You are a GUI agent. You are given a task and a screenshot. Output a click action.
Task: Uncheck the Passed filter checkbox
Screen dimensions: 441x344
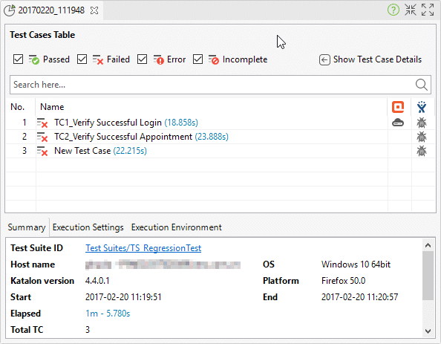click(18, 59)
